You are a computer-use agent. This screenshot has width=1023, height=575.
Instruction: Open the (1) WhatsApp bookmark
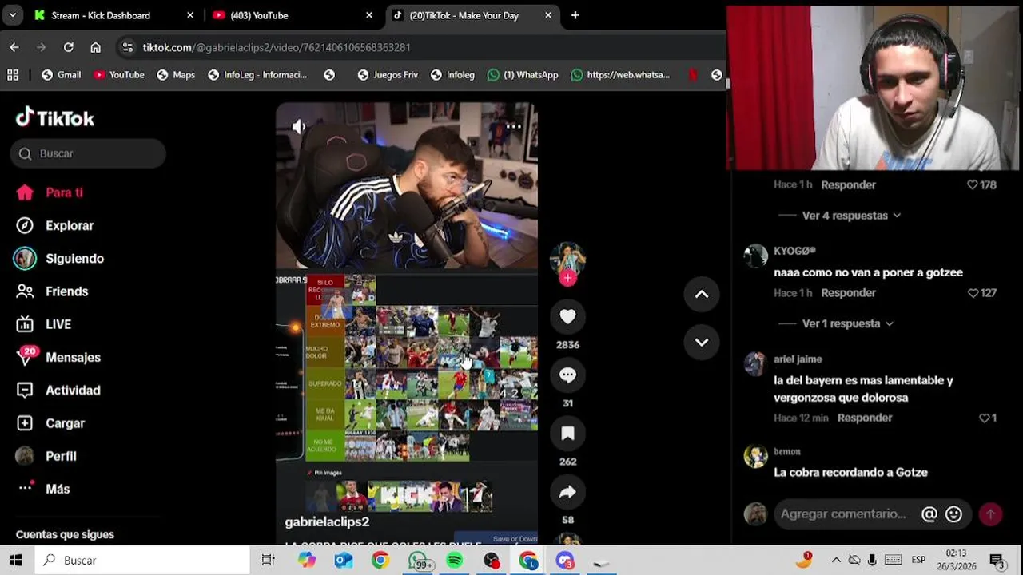[523, 75]
